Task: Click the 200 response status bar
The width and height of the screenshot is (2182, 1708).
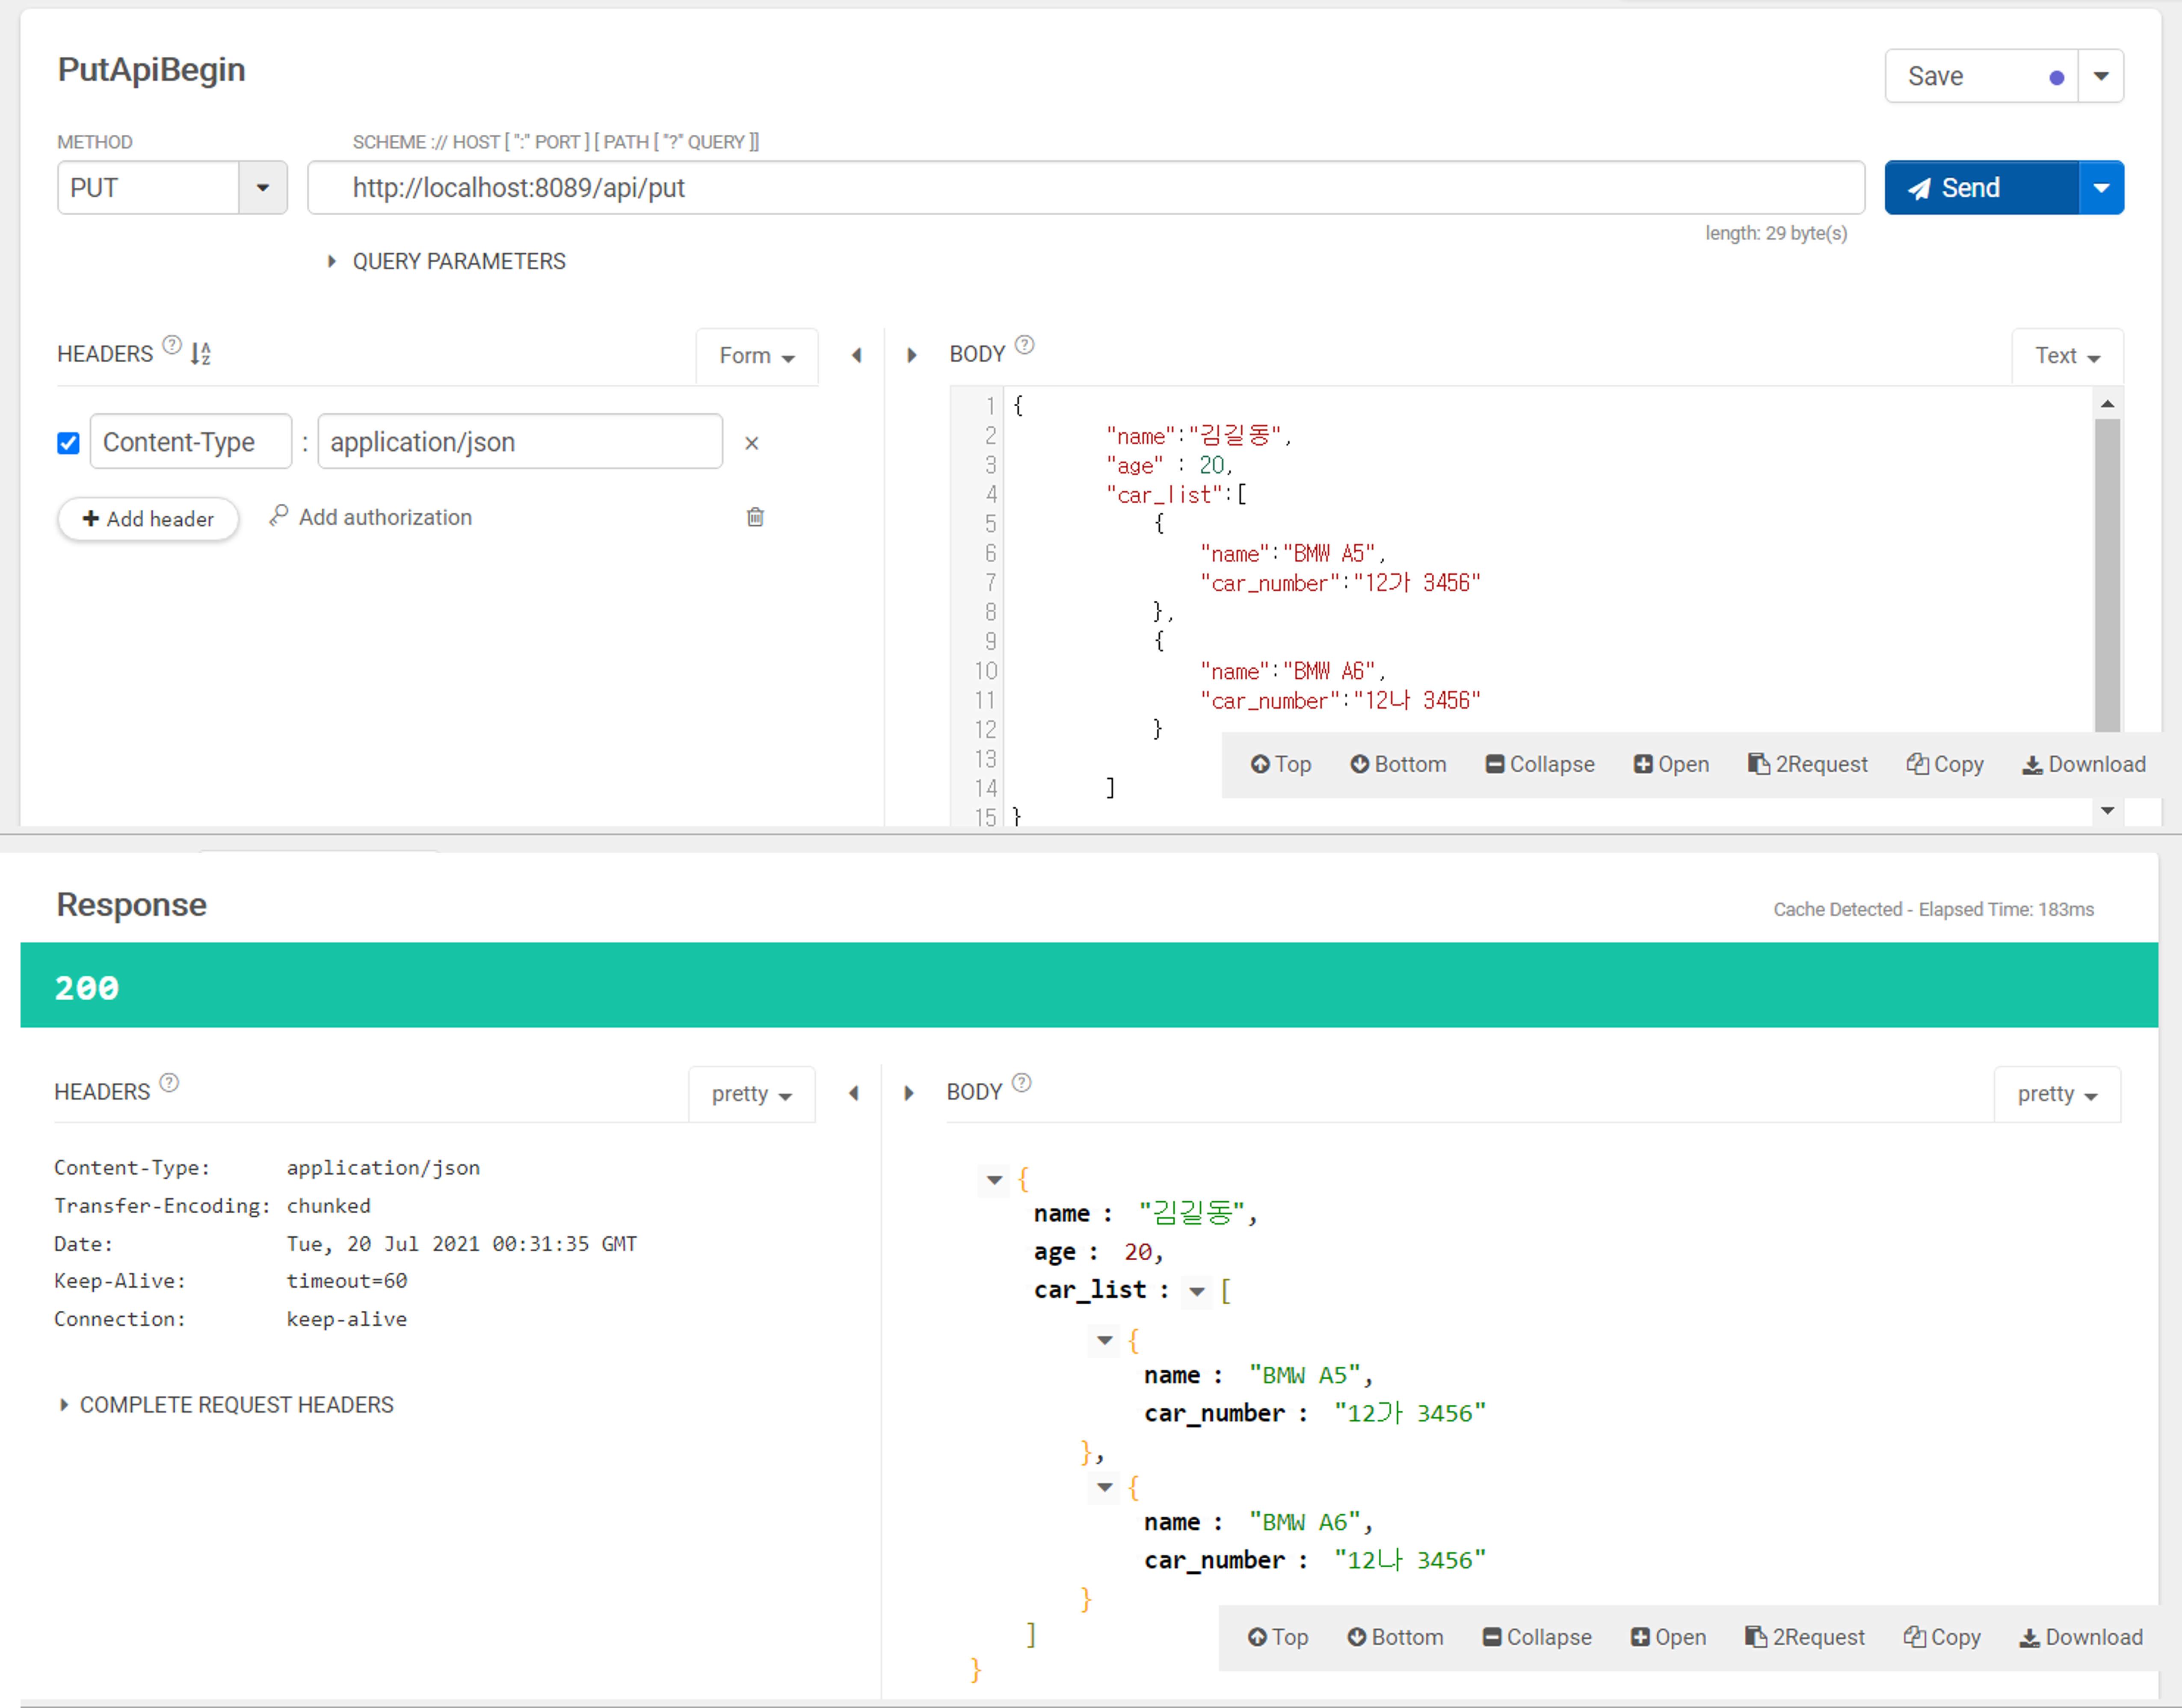Action: [x=1089, y=985]
